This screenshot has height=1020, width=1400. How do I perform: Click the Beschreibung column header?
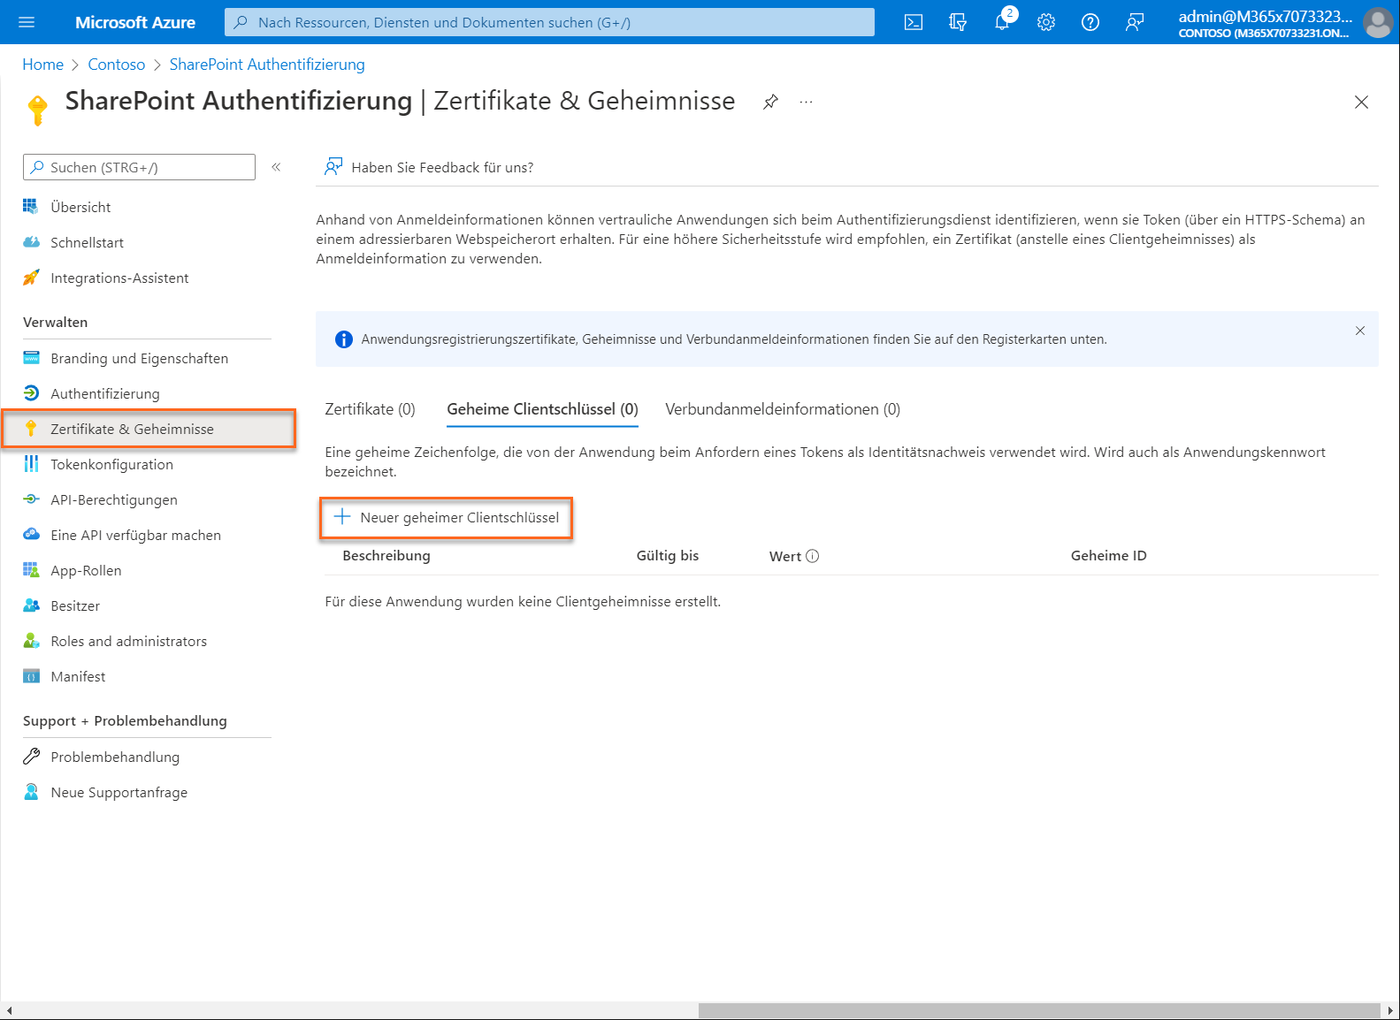click(386, 556)
